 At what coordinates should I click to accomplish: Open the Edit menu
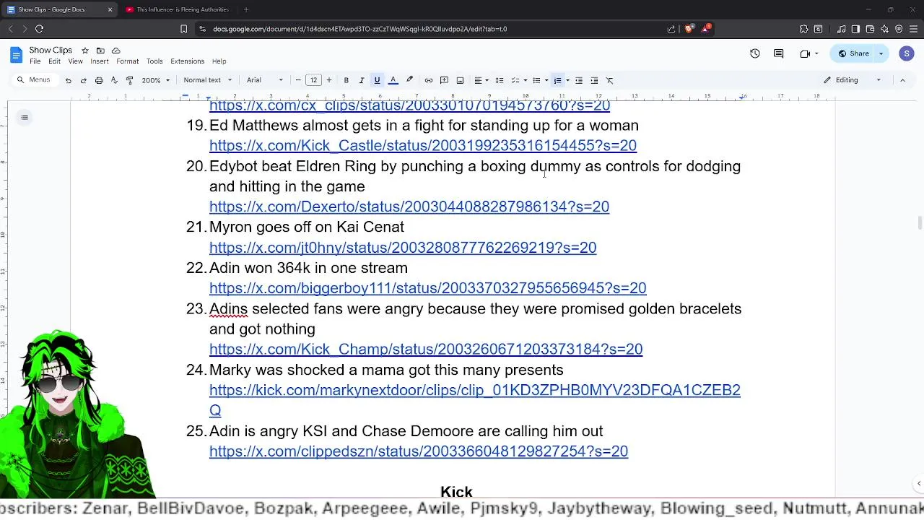point(54,61)
